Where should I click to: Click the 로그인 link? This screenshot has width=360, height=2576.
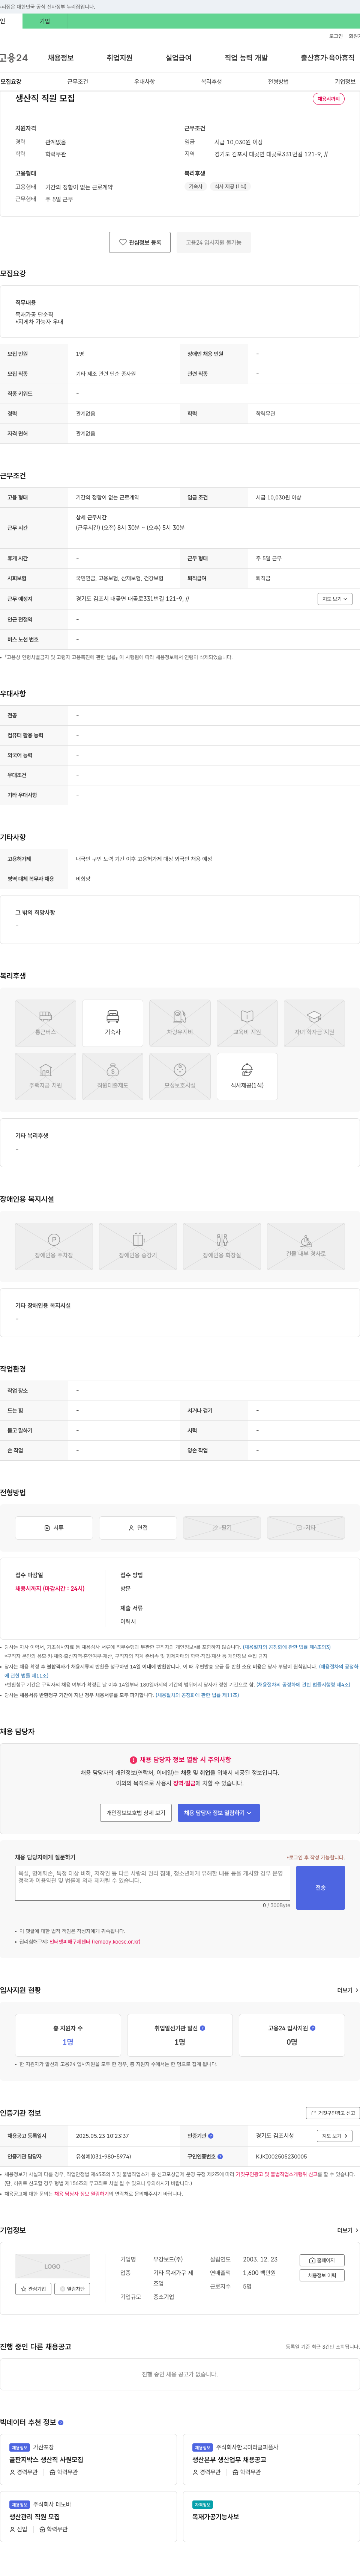(x=336, y=36)
